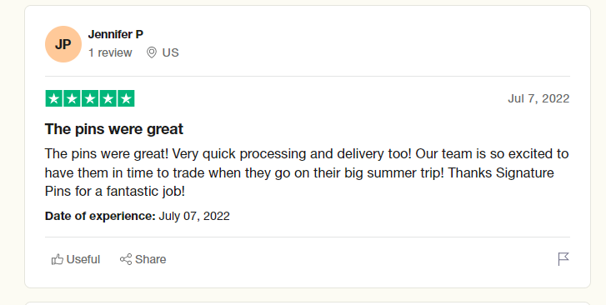Click the US country label

170,52
